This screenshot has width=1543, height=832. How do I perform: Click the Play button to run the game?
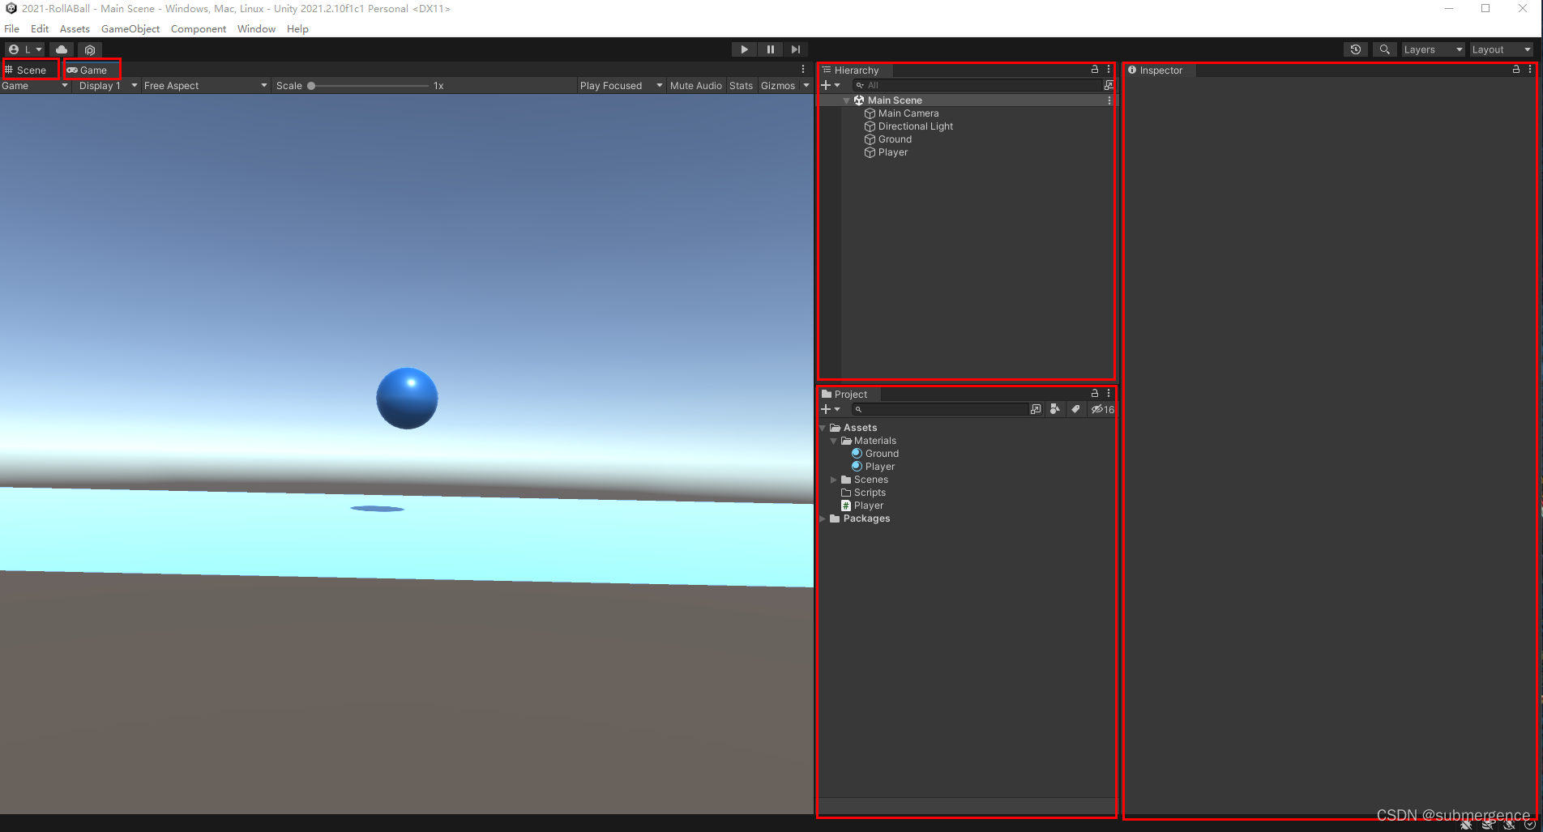click(x=743, y=49)
